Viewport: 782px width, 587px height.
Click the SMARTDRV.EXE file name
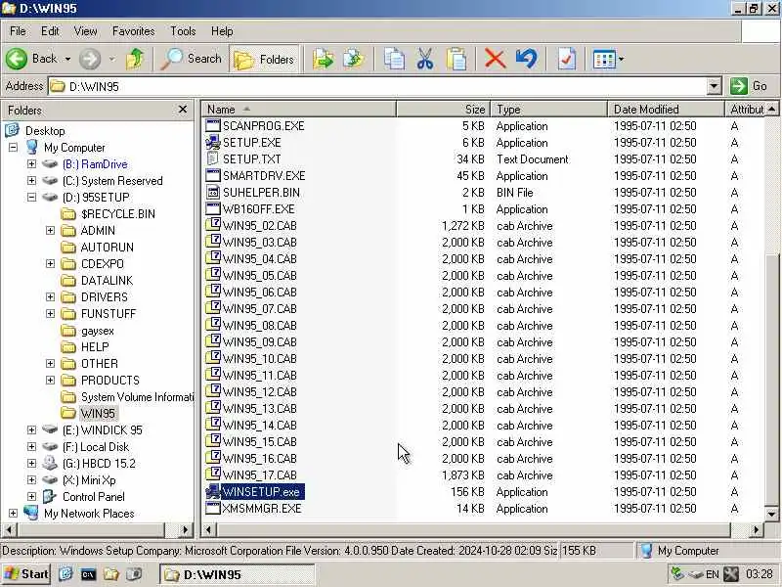click(264, 176)
